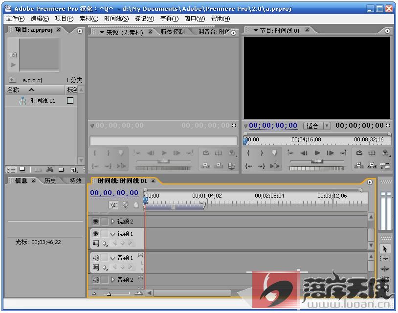
Task: Set Out point in program monitor
Action: tap(262, 153)
